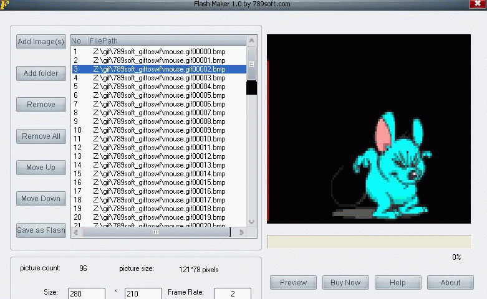The height and width of the screenshot is (299, 487).
Task: Move selected frame up with Move Up
Action: pyautogui.click(x=41, y=168)
